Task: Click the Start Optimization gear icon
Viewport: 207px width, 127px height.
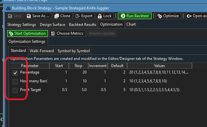Action: 11,33
